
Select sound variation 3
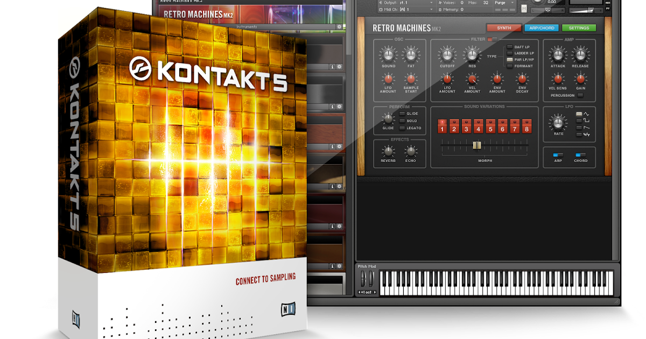[466, 126]
